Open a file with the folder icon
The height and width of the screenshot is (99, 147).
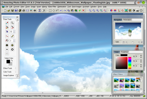(9, 10)
